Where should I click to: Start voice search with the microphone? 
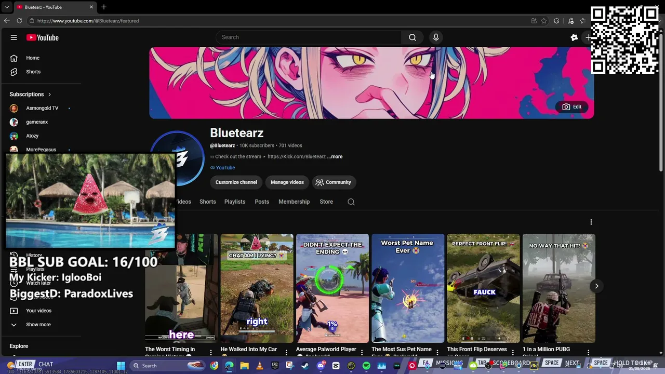coord(436,37)
